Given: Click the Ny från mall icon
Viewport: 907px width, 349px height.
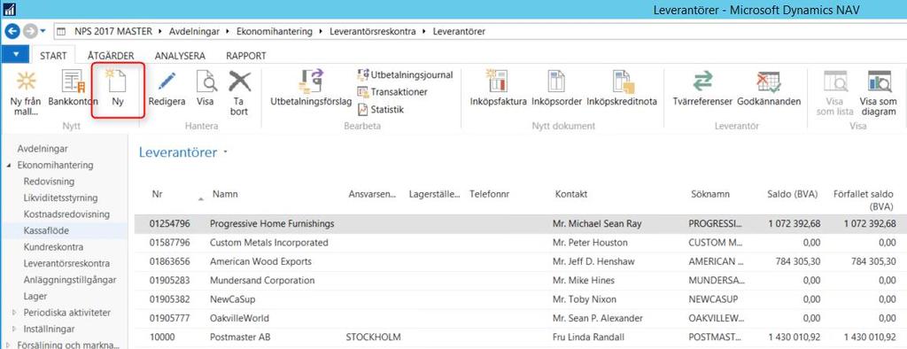Looking at the screenshot, I should [26, 81].
